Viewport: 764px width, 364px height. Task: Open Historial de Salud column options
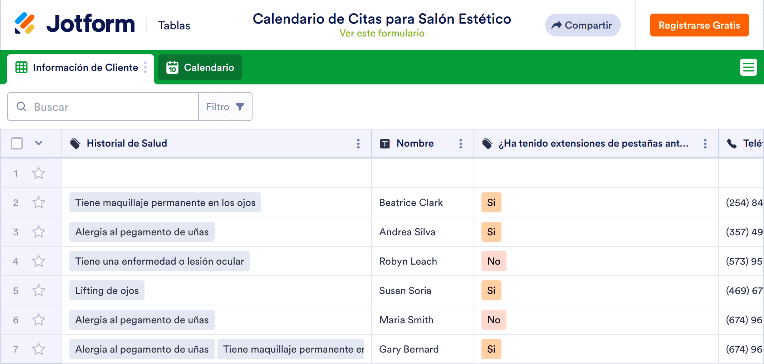tap(358, 144)
